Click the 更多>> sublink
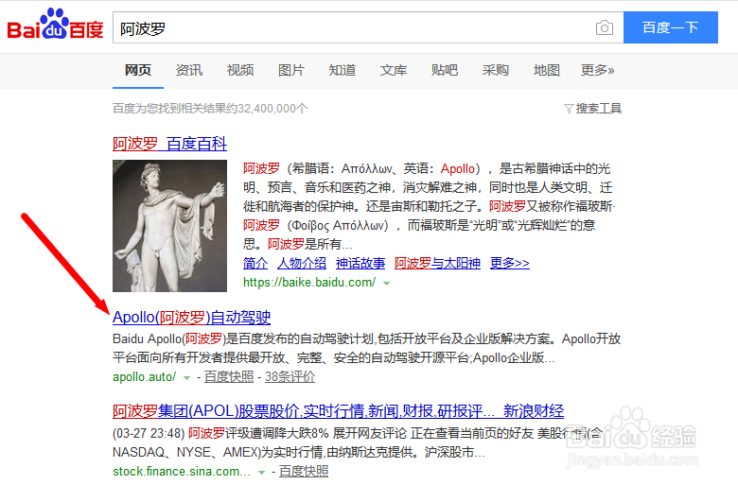This screenshot has height=485, width=738. [x=510, y=263]
